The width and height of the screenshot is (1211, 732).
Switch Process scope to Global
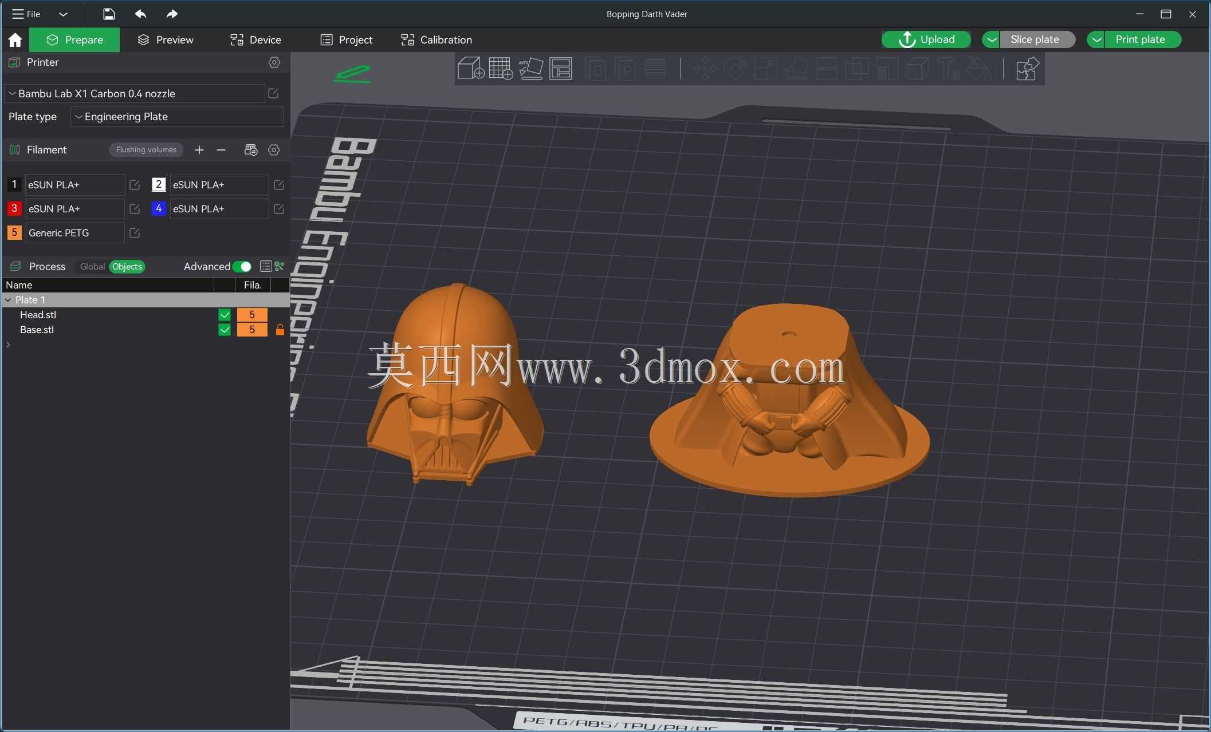tap(92, 266)
